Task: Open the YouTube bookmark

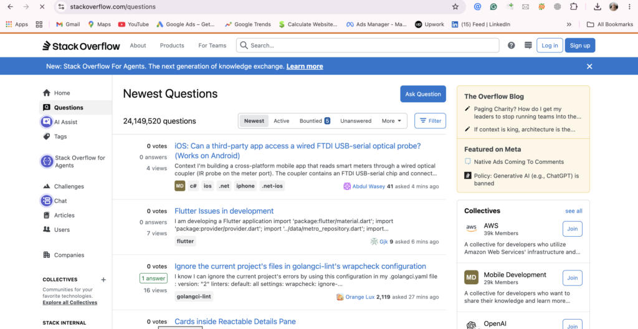Action: [x=133, y=24]
